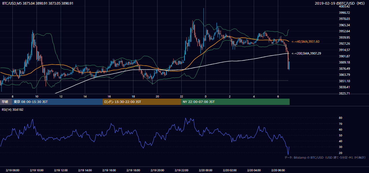369x173 pixels.
Task: Click the 2/19 18:00 bottom time label
Action: click(x=133, y=170)
